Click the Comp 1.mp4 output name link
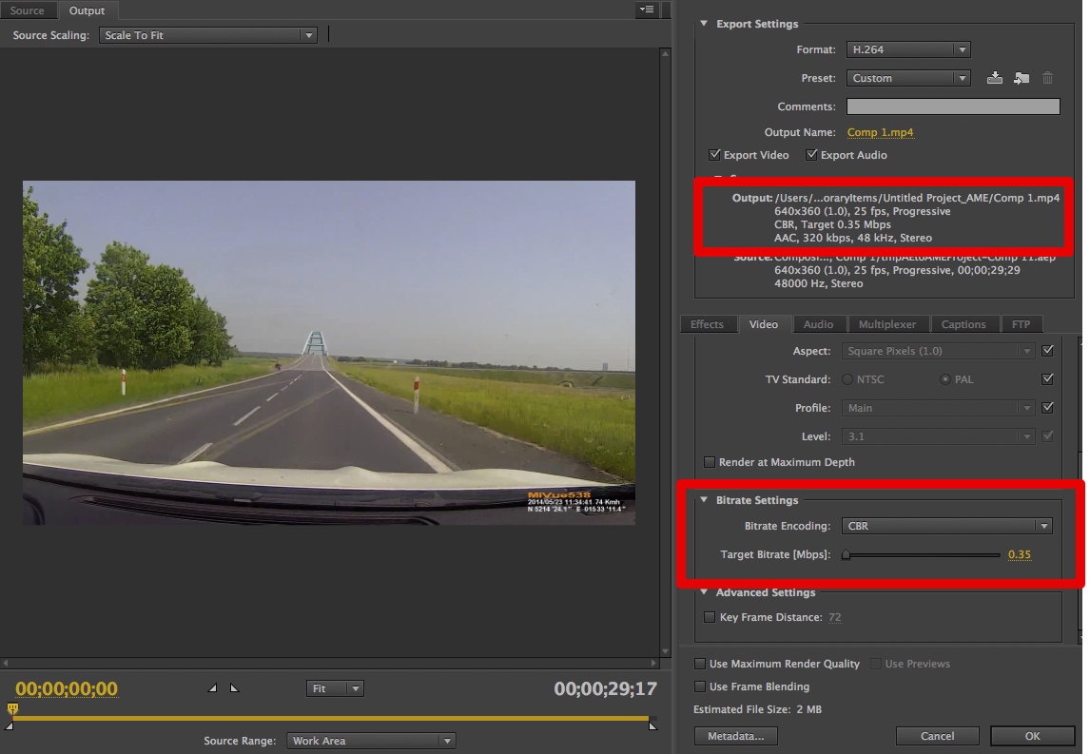 pyautogui.click(x=880, y=132)
